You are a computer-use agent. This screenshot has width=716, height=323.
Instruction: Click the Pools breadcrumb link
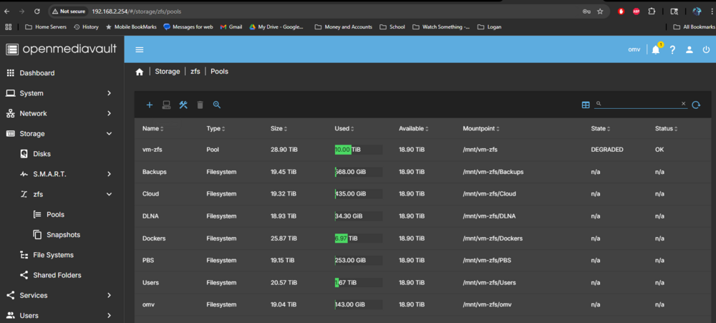[219, 72]
